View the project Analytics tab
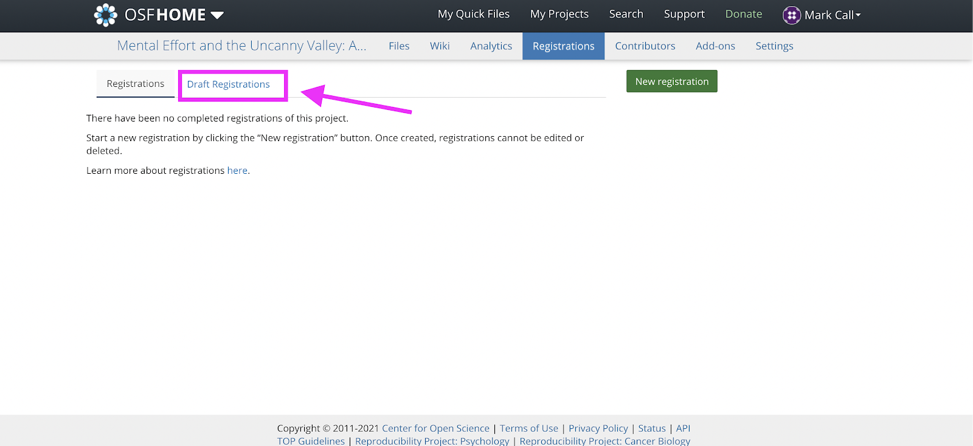Viewport: 973px width, 446px height. [x=491, y=46]
